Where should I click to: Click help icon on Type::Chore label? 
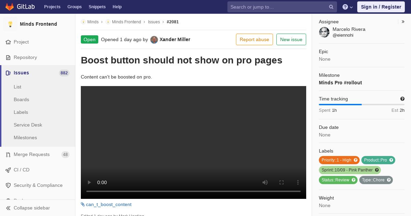click(389, 180)
